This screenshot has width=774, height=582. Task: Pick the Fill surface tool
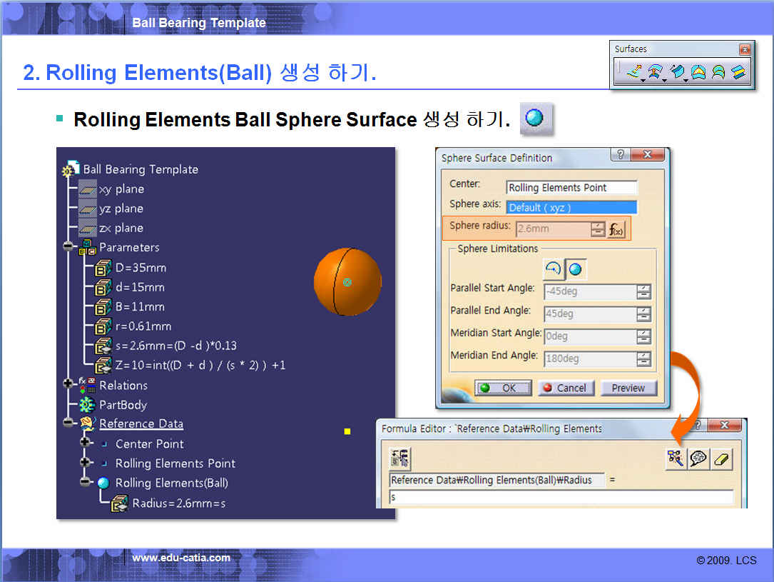[698, 72]
